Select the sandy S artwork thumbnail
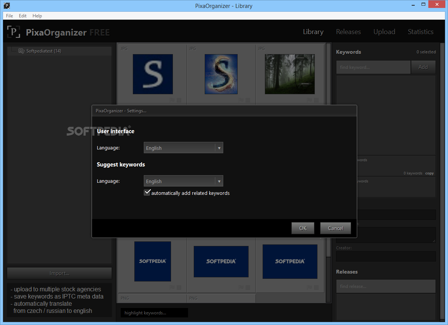The width and height of the screenshot is (448, 325). point(221,74)
